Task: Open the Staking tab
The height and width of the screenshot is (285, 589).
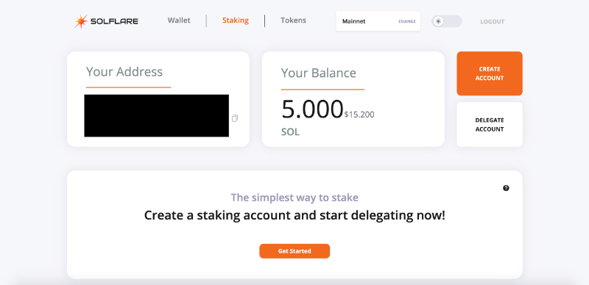Action: (236, 21)
